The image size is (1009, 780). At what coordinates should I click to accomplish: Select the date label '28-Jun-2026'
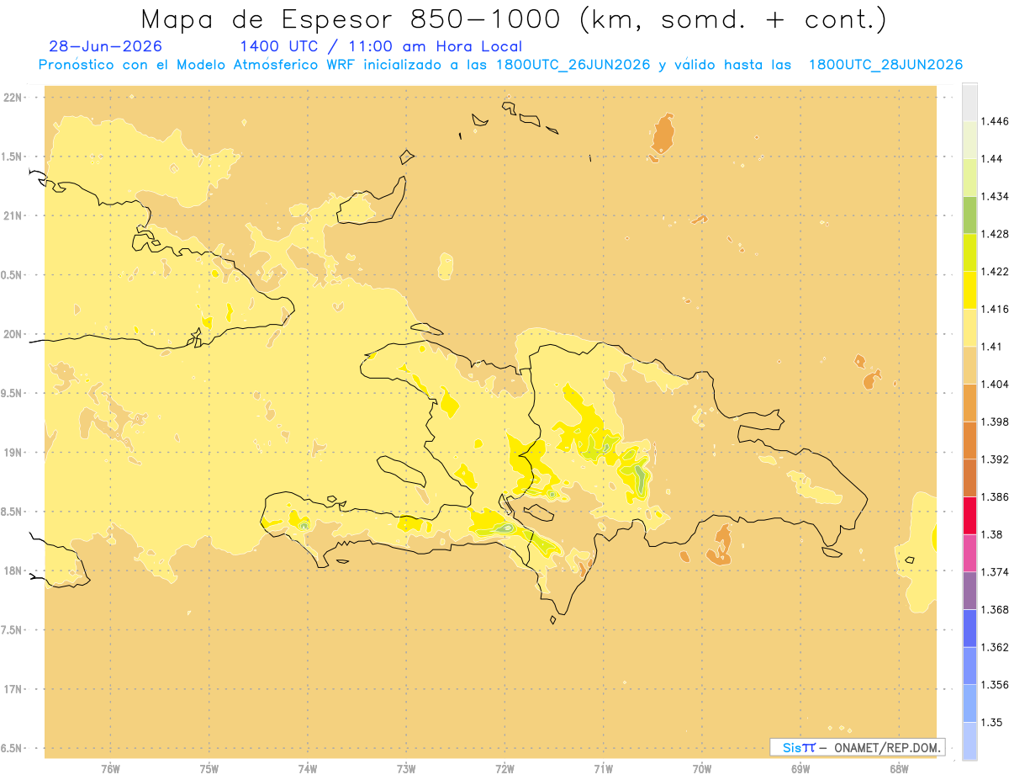(106, 46)
